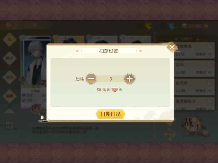
Task: Tap the blue ticket icon in top bar
Action: [171, 26]
